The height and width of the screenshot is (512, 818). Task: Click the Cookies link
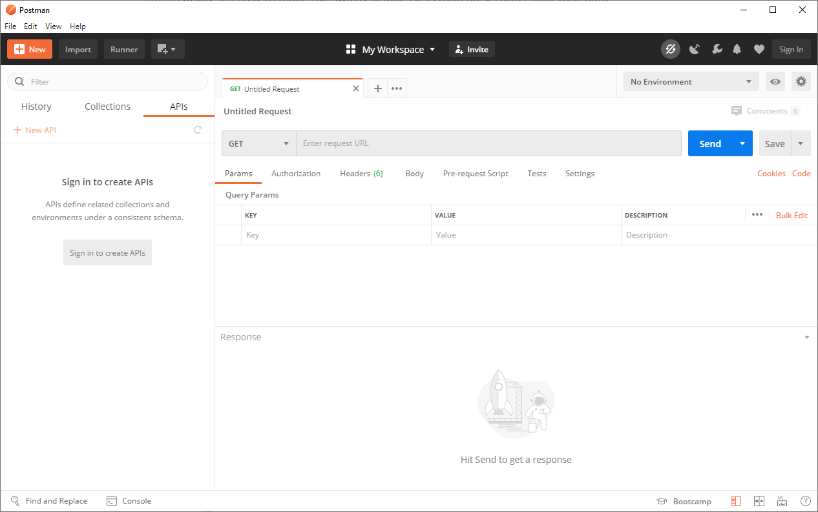(771, 174)
